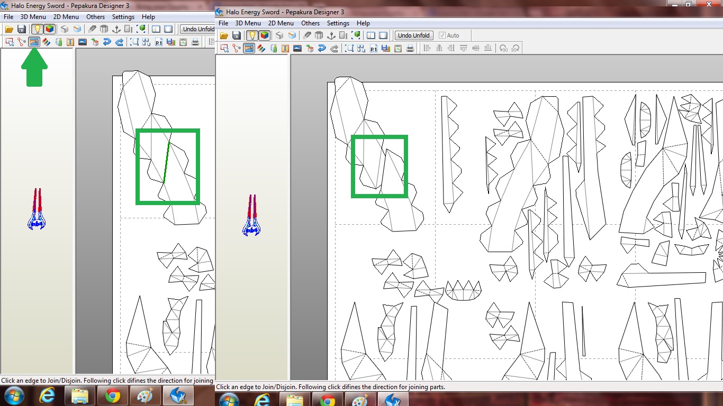
Task: Open 2D Menu in left window
Action: (x=66, y=17)
